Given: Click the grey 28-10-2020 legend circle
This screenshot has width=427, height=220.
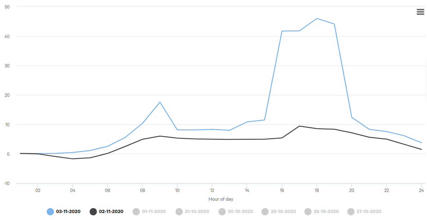Looking at the screenshot, I should [x=308, y=212].
